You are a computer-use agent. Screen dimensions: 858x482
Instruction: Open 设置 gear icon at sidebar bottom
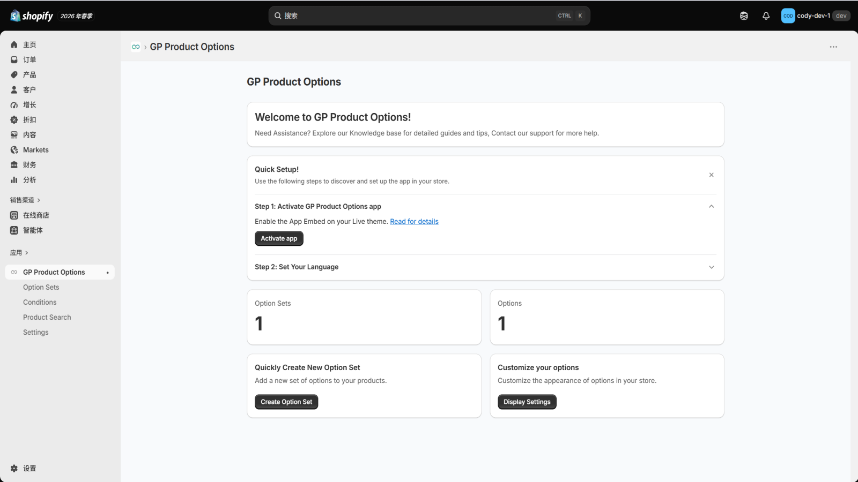pos(14,468)
